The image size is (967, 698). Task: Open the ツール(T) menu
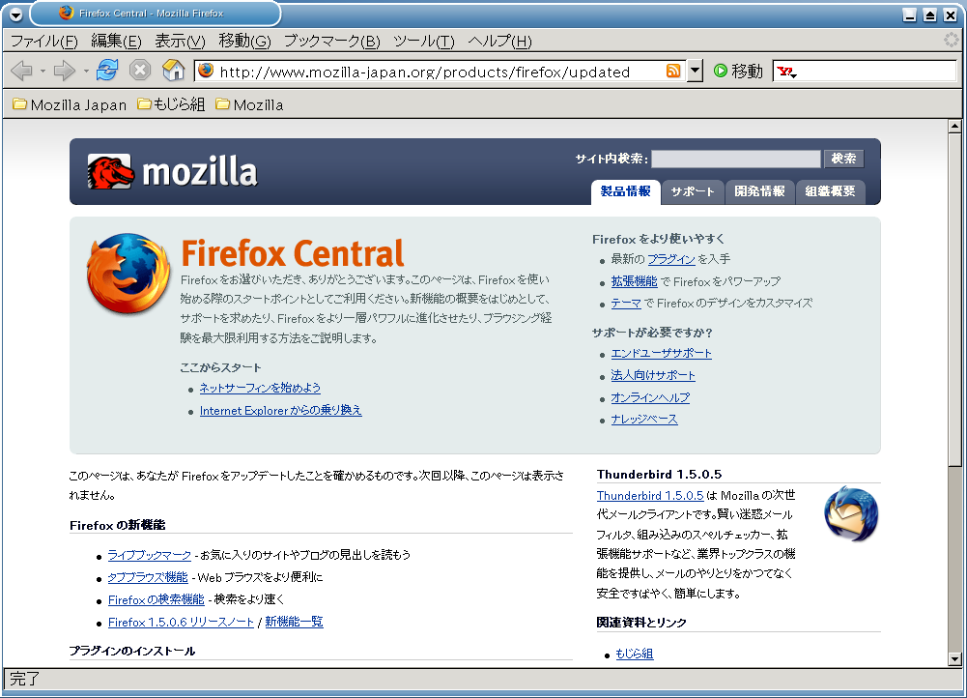(424, 42)
